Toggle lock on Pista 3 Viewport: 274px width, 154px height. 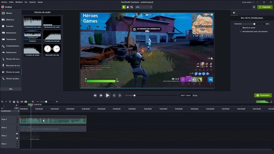(x=17, y=130)
